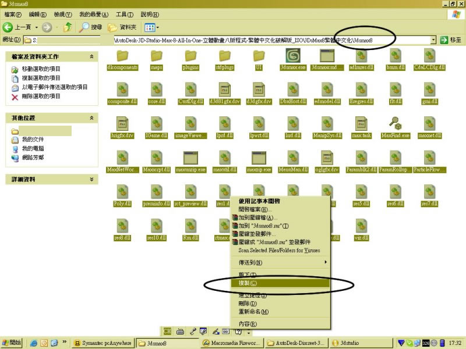The height and width of the screenshot is (349, 466).
Task: Open the 編輯(E) menu
Action: coord(37,14)
